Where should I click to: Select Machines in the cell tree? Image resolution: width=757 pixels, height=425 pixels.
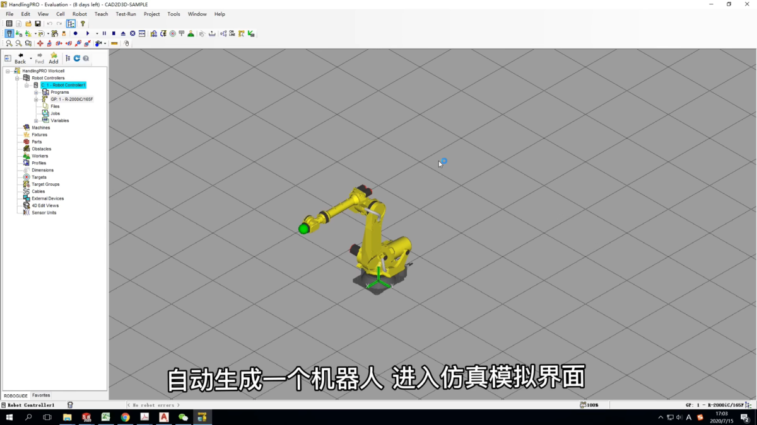click(40, 128)
